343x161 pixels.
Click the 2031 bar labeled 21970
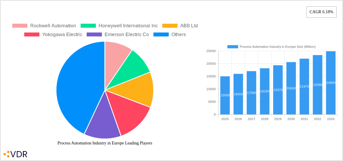tap(304, 87)
